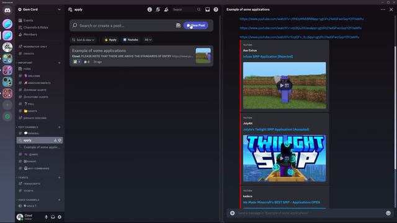Deafen with the headphones icon
This screenshot has width=397, height=223.
point(53,217)
